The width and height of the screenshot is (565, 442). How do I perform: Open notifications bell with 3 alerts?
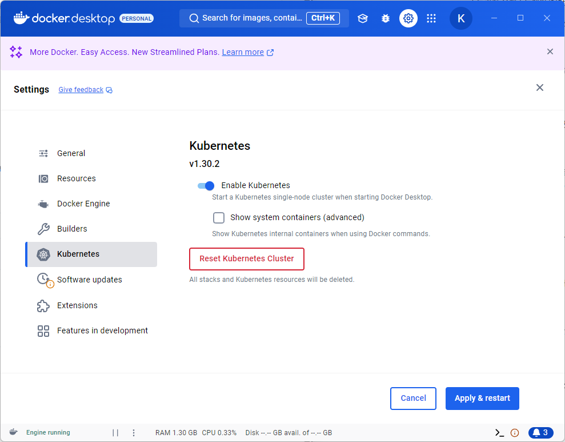(540, 433)
